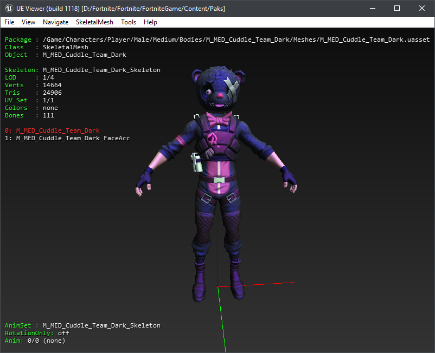
Task: Click the Object value M_MED_Cuddle_Team_Dark
Action: point(84,55)
